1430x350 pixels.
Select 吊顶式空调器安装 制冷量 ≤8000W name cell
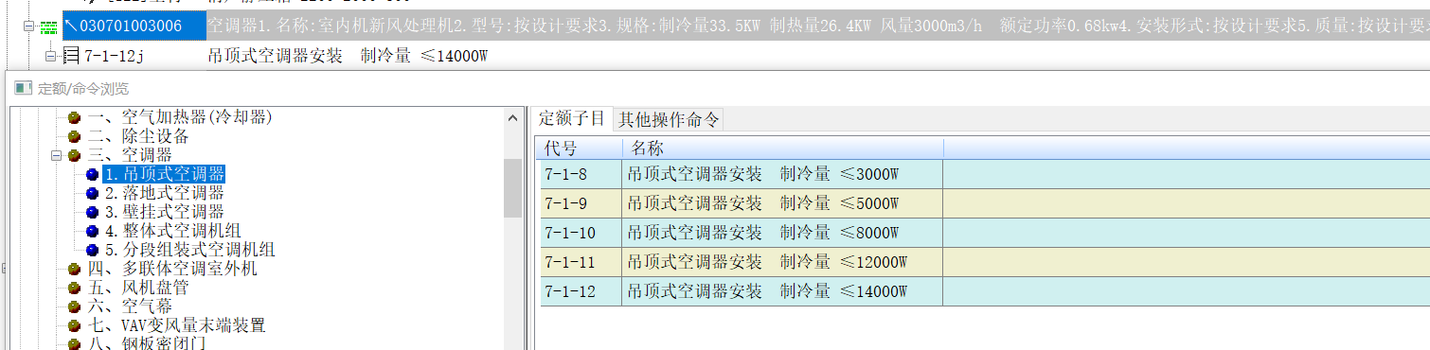(783, 233)
